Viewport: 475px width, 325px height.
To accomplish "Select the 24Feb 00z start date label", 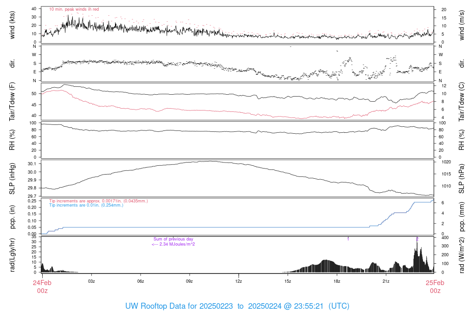I will pos(42,286).
